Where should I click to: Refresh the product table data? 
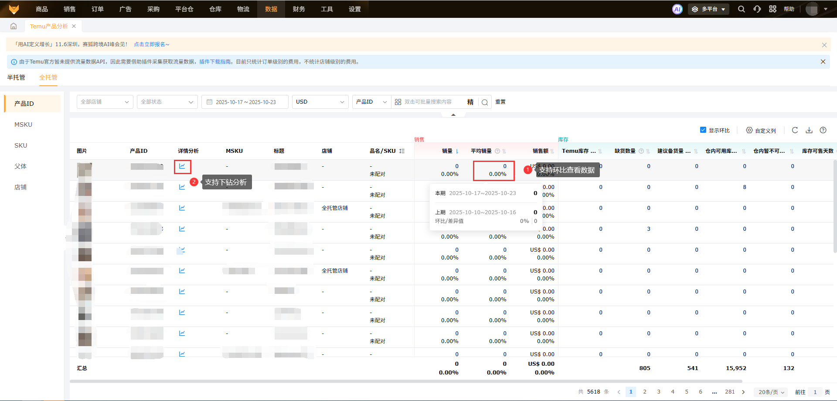click(795, 130)
